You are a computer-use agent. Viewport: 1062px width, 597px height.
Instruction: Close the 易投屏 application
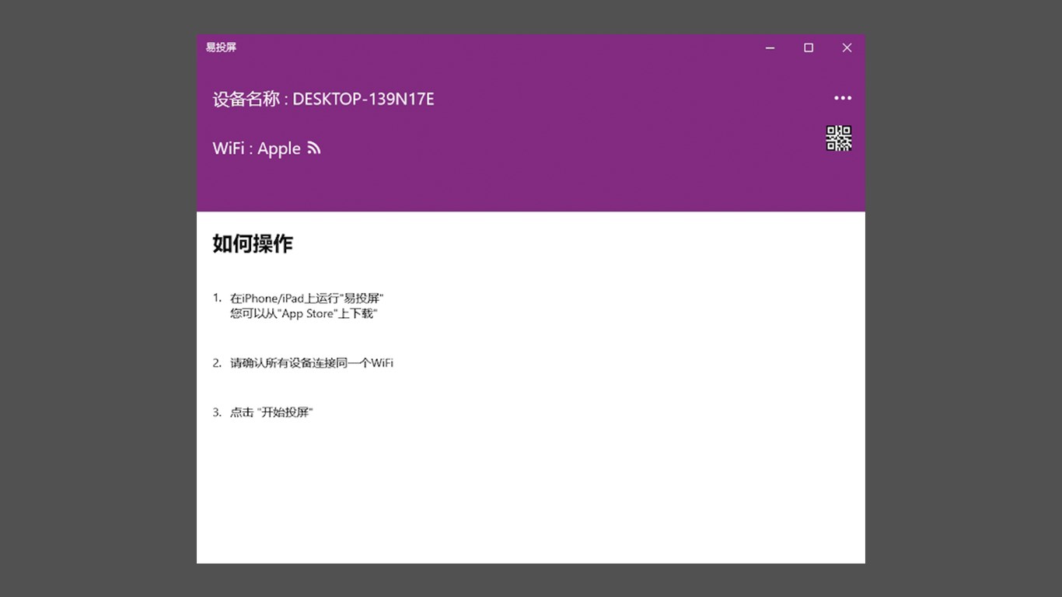847,47
